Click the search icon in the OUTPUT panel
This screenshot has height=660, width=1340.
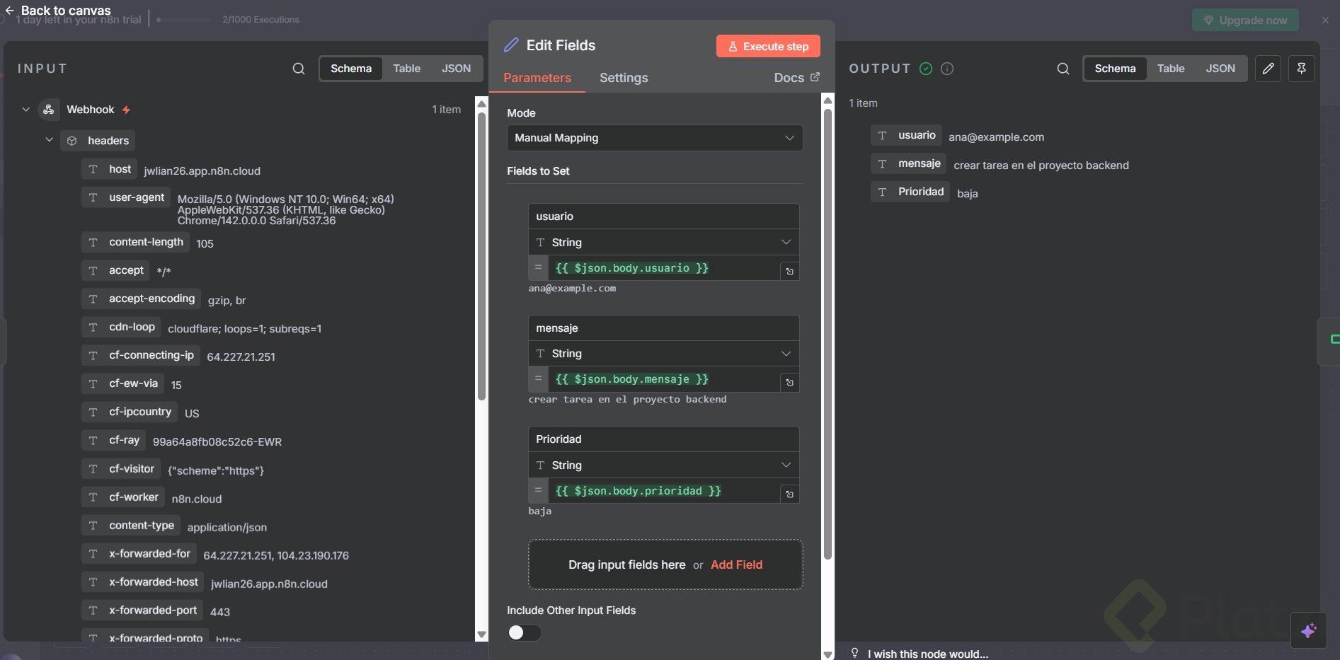pyautogui.click(x=1063, y=69)
